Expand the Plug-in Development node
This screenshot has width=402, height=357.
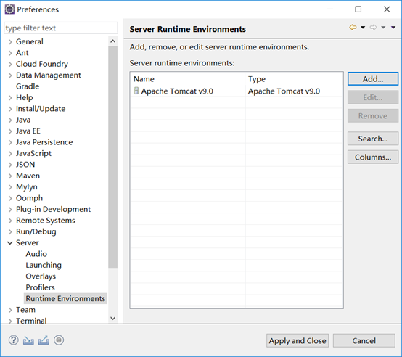[x=10, y=210]
